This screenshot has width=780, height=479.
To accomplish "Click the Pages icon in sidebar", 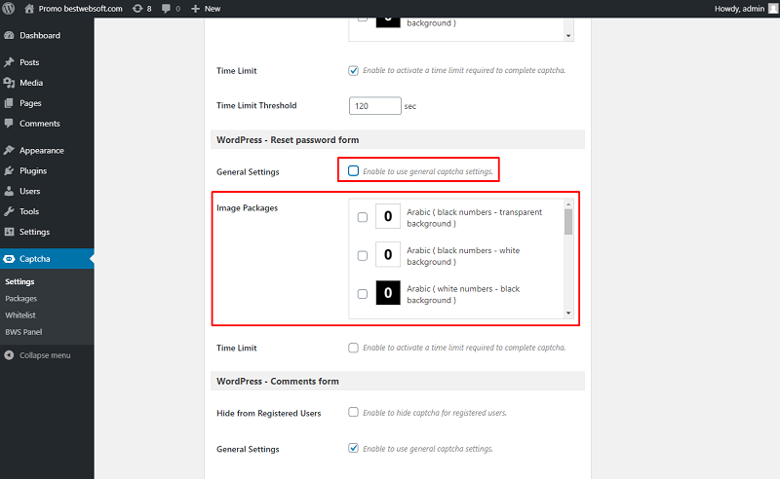I will [9, 103].
